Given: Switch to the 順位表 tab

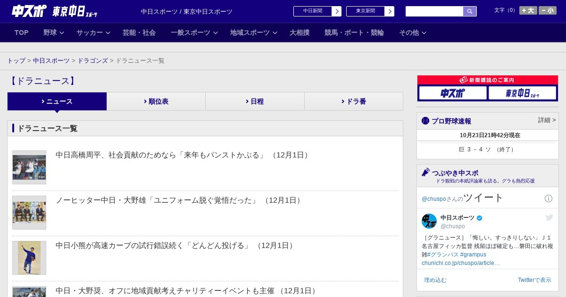Looking at the screenshot, I should [x=156, y=101].
